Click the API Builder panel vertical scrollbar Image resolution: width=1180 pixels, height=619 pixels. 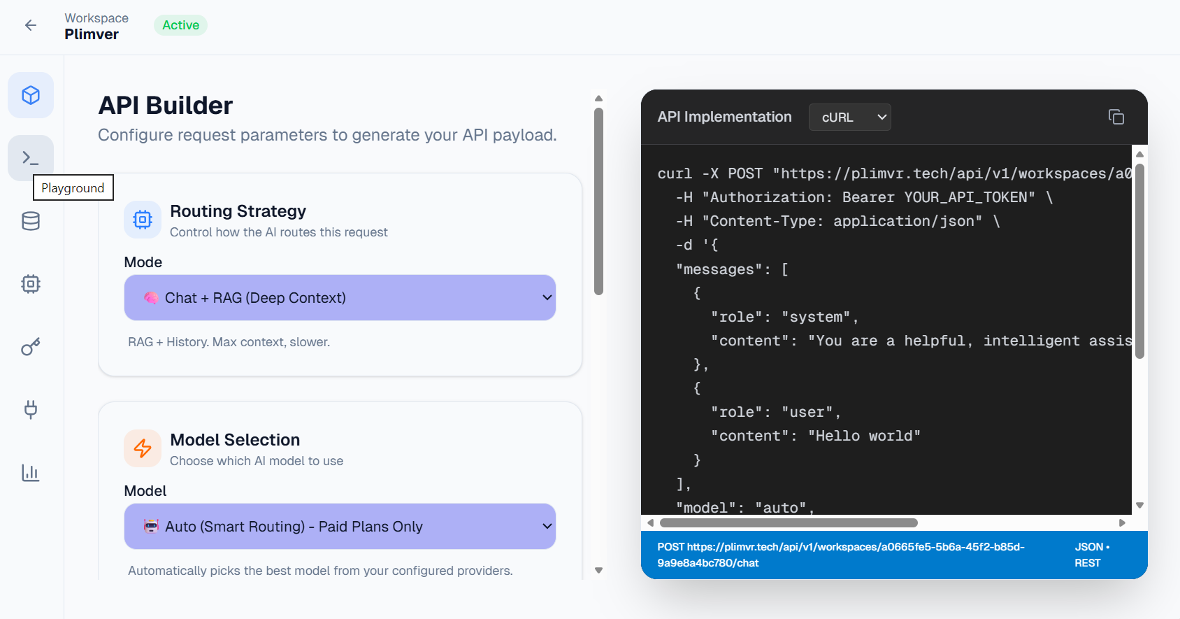(x=598, y=201)
